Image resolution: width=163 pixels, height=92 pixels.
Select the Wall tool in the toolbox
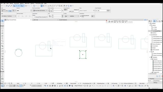2,28
